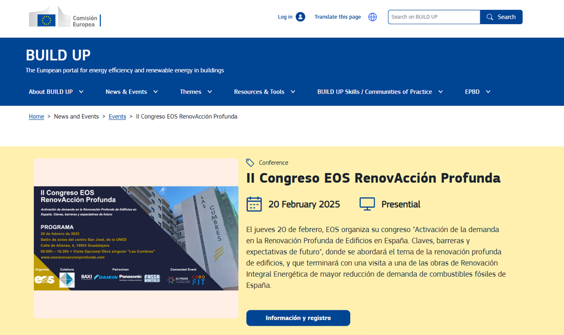Expand the About BUILD UP chevron
This screenshot has height=335, width=564.
[x=82, y=92]
